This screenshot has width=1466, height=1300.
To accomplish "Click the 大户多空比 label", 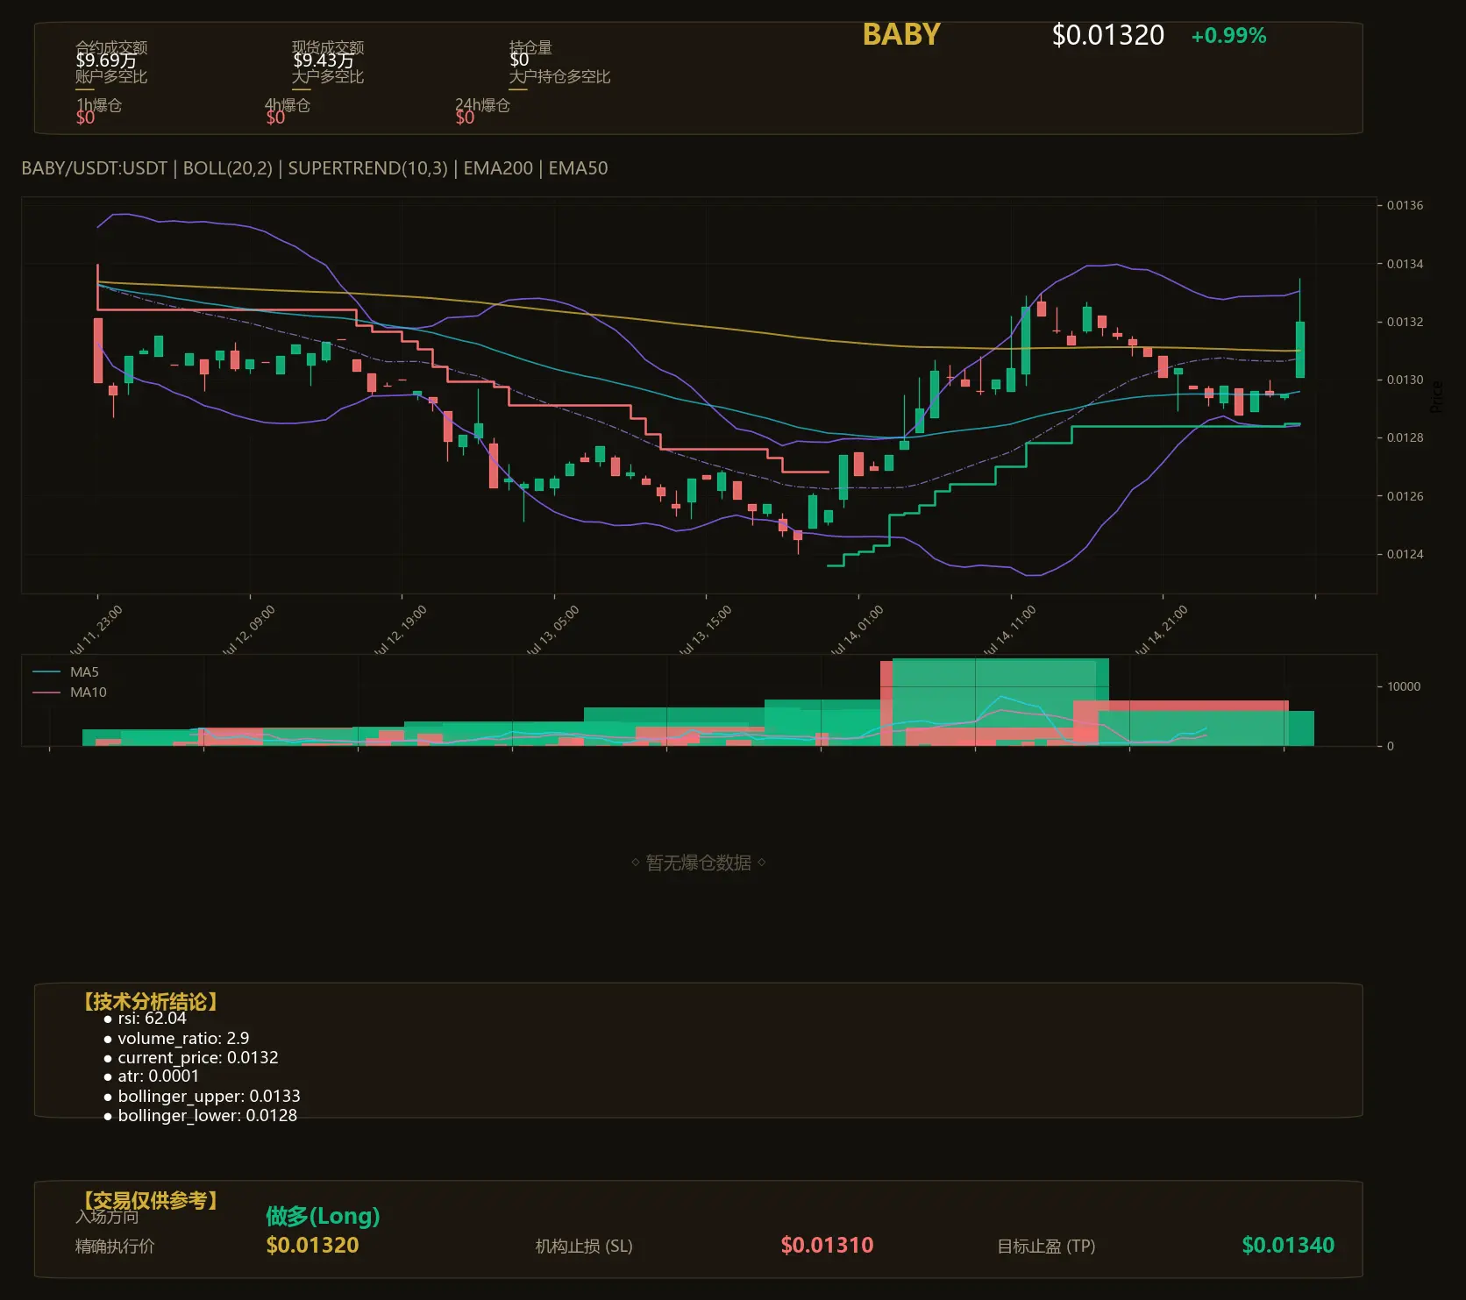I will (x=328, y=76).
